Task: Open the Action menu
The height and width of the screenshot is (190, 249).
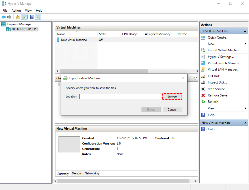Action: pos(16,11)
